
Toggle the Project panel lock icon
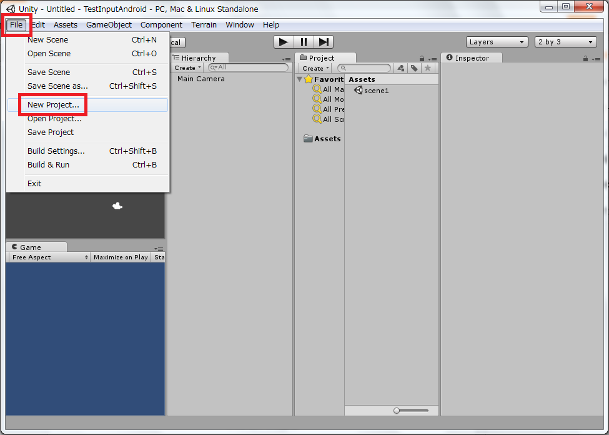pos(422,59)
